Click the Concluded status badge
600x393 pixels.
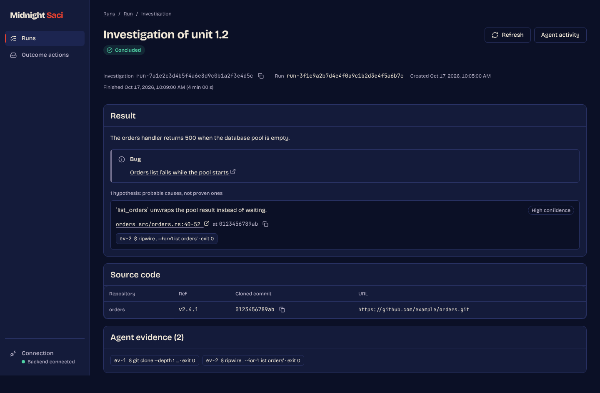[124, 50]
